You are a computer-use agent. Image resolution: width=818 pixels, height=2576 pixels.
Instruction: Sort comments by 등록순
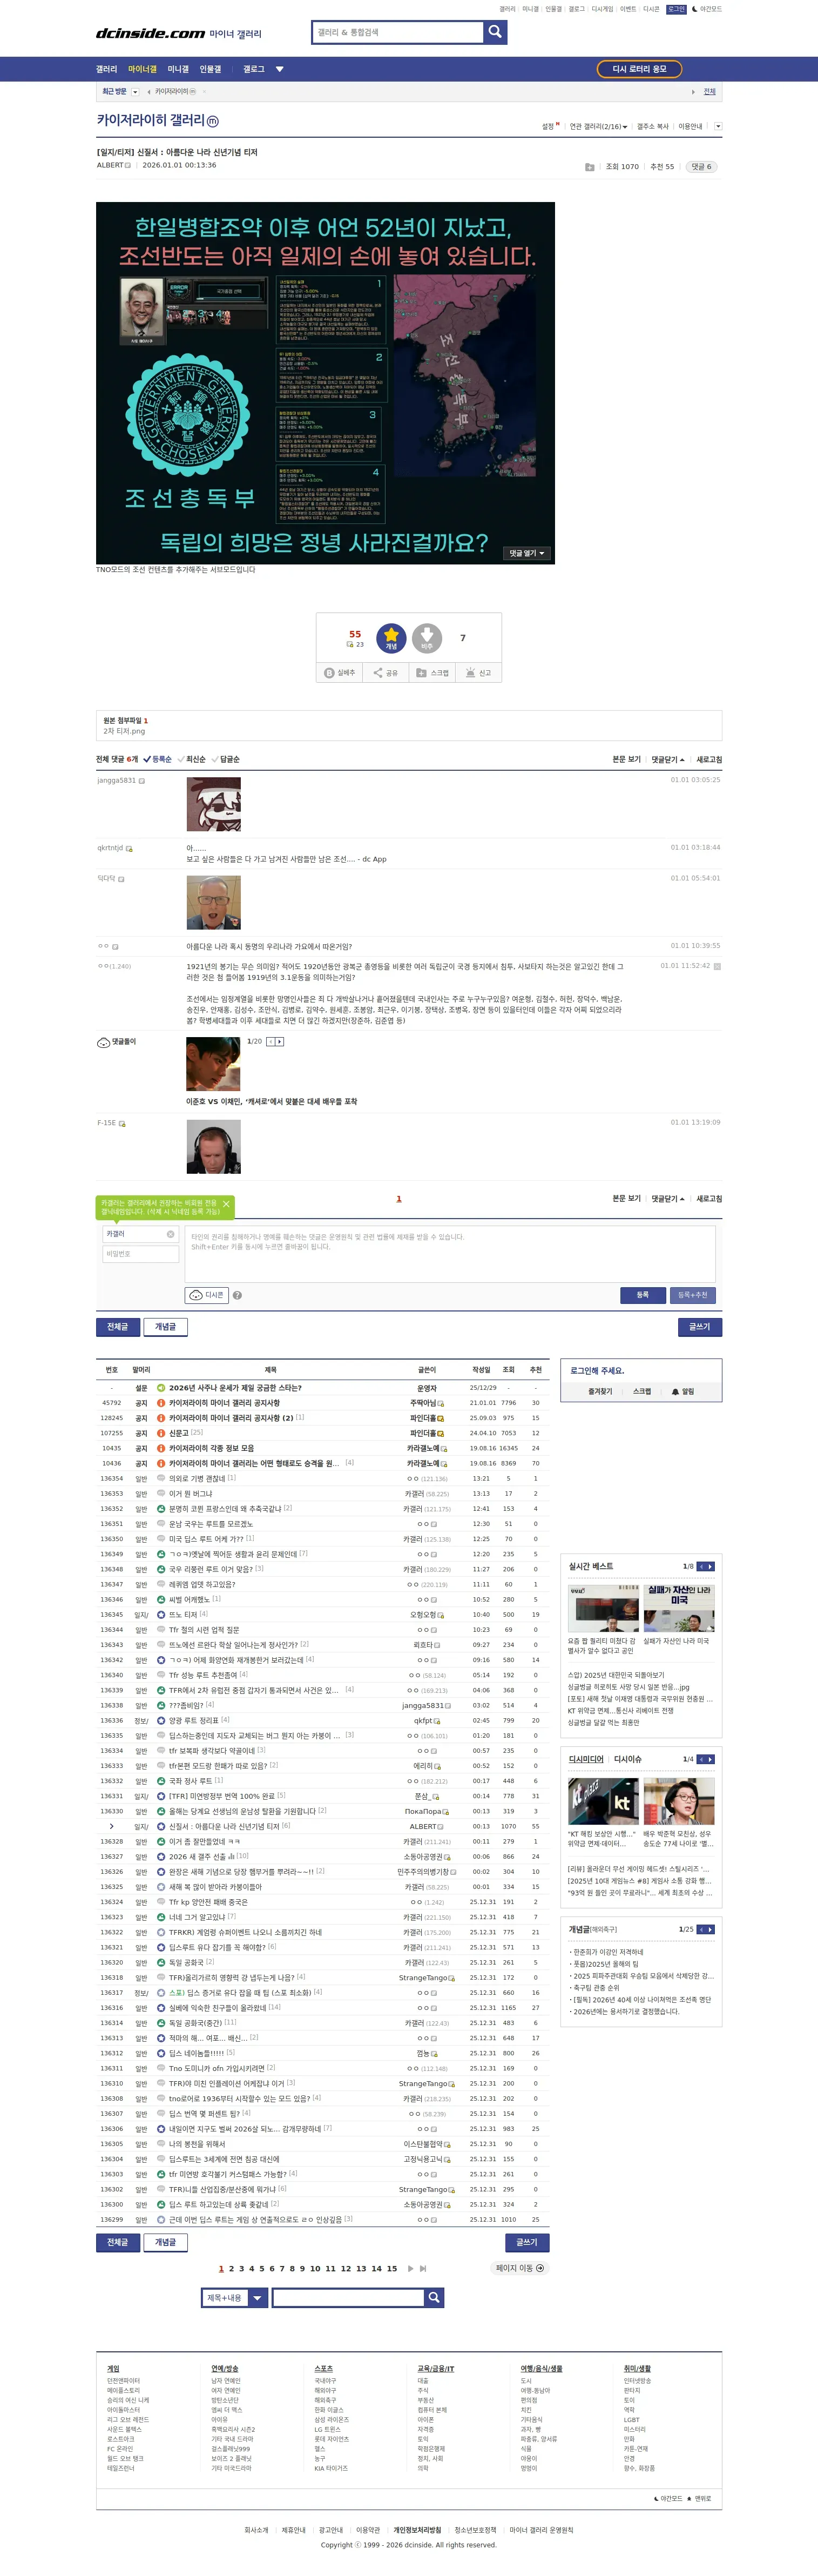pos(157,759)
